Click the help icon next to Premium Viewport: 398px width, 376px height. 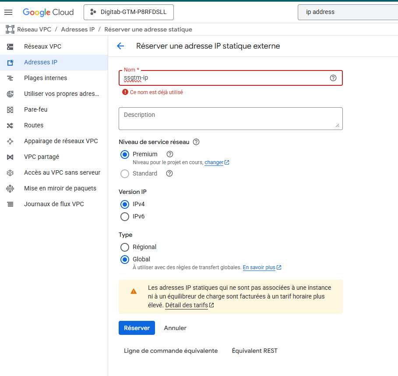click(170, 154)
